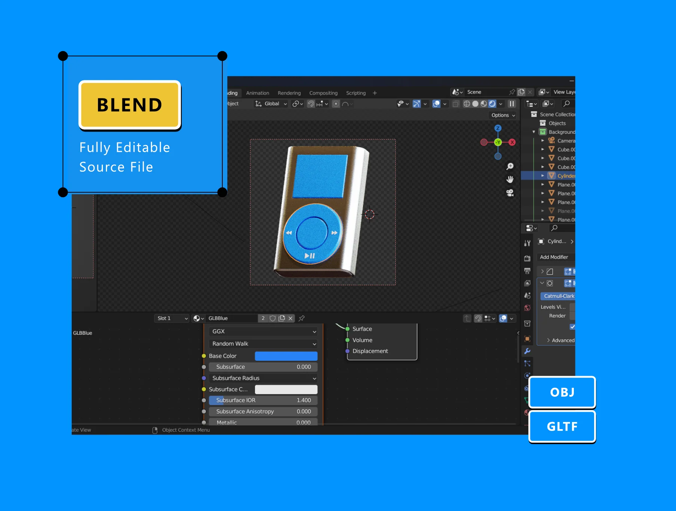The image size is (676, 511).
Task: Collapse the Background collection in outliner
Action: pos(534,132)
